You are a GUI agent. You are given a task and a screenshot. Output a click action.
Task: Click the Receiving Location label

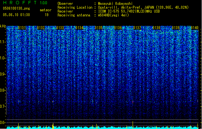tap(75, 7)
